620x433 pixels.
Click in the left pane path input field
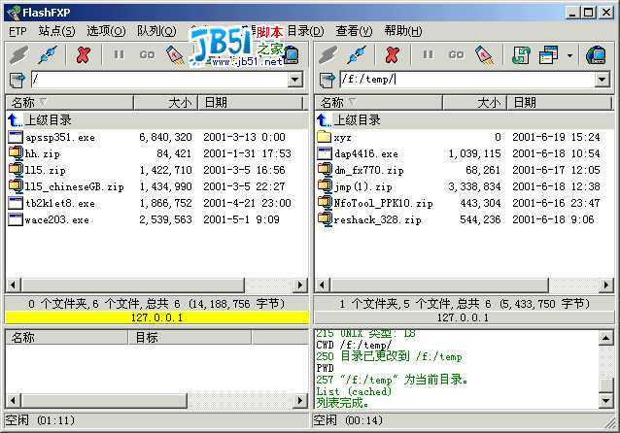tap(159, 80)
